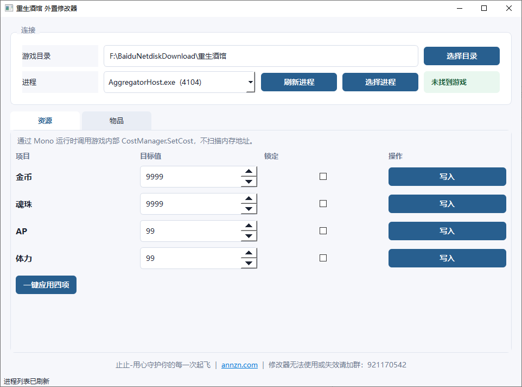Open the annzn.com link
Viewport: 522px width, 387px height.
coord(239,365)
